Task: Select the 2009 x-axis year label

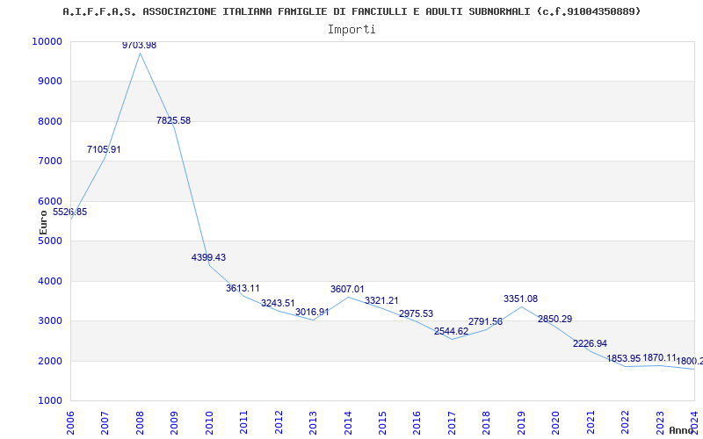Action: (x=174, y=422)
